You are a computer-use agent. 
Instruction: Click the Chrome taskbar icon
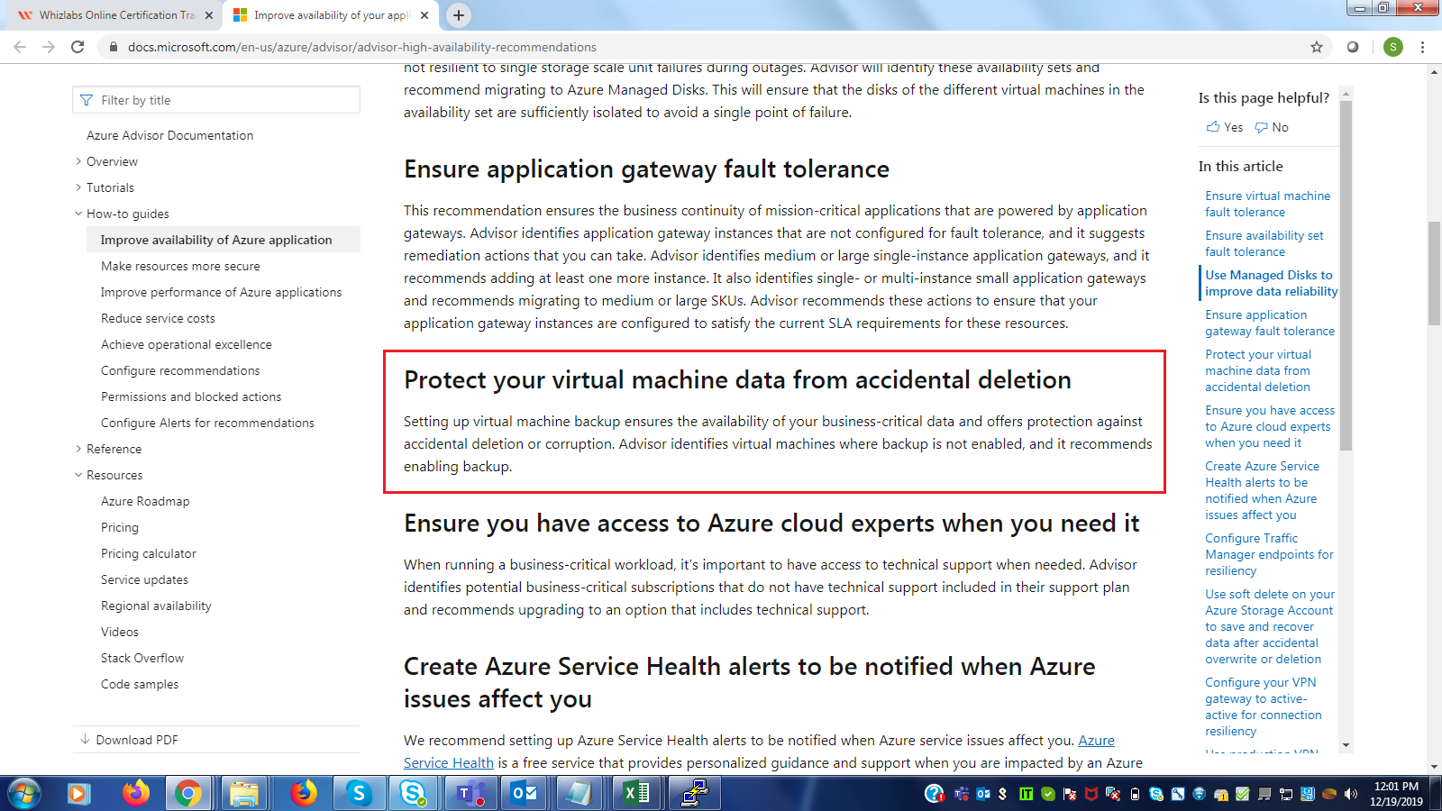tap(187, 793)
